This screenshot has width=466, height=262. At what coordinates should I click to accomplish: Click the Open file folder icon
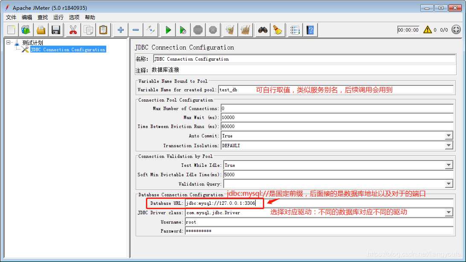pyautogui.click(x=41, y=30)
